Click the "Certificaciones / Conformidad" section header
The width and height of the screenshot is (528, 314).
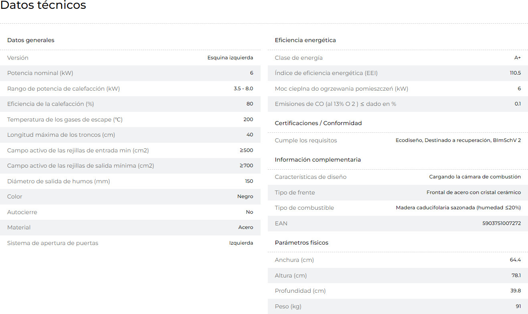[318, 123]
